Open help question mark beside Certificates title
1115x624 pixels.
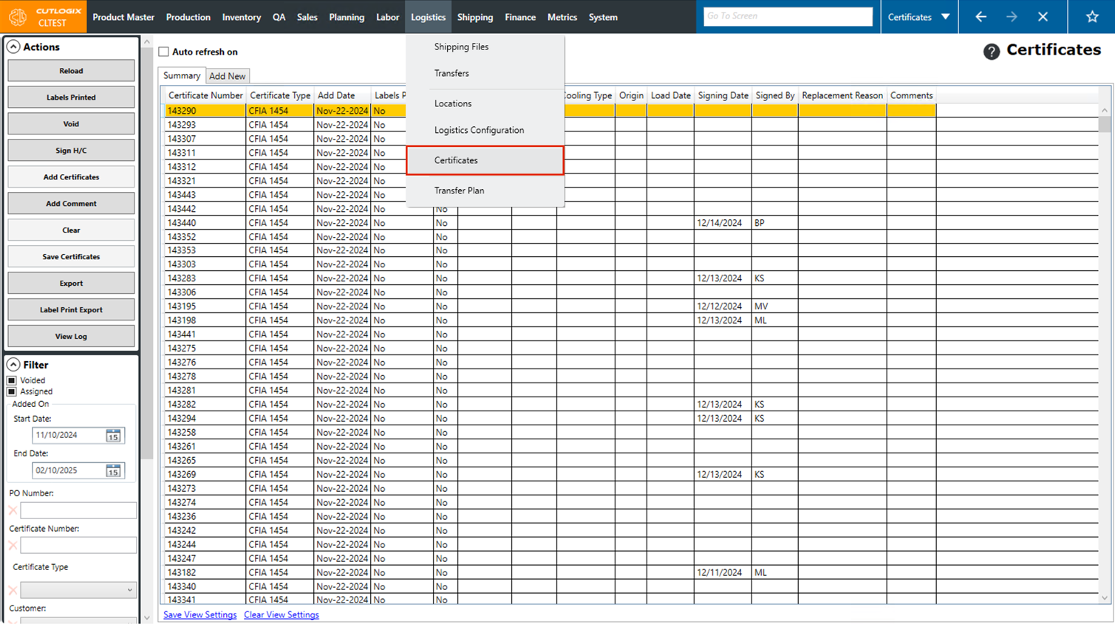991,51
